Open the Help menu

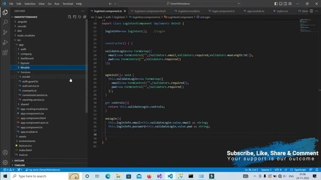(79, 3)
